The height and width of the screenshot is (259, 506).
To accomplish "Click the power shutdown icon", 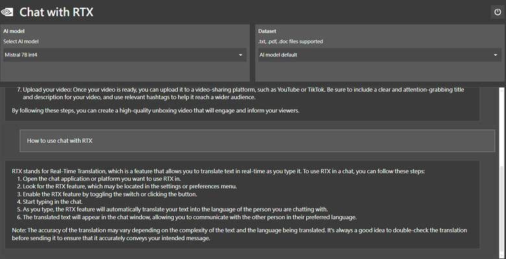I will 498,12.
